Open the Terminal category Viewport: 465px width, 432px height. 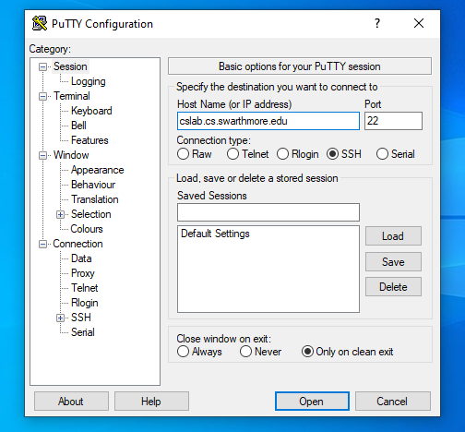click(72, 96)
